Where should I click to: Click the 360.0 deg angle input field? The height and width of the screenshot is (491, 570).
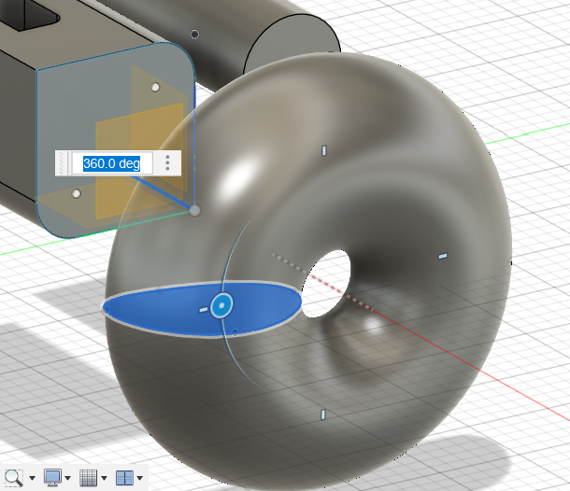point(112,163)
